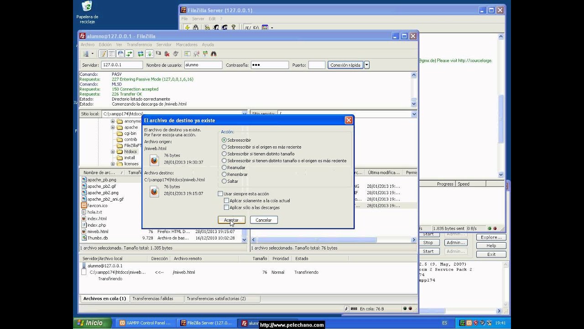This screenshot has height=329, width=584.
Task: Click the Firefox icon under Archivo origen
Action: [154, 159]
